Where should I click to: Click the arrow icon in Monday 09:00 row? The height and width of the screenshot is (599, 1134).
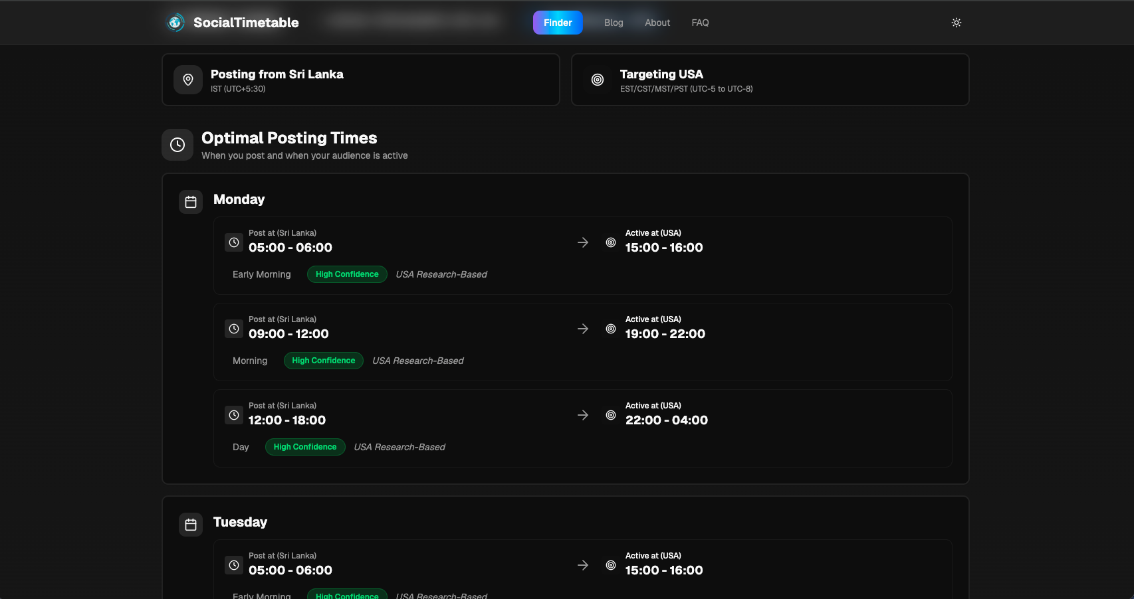click(x=583, y=329)
